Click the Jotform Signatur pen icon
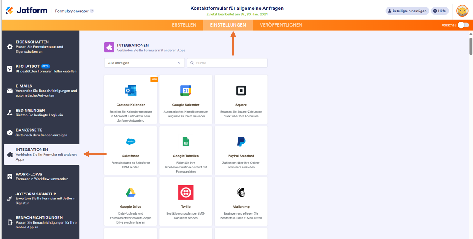Viewport: 473px width, 239px height. 10,199
